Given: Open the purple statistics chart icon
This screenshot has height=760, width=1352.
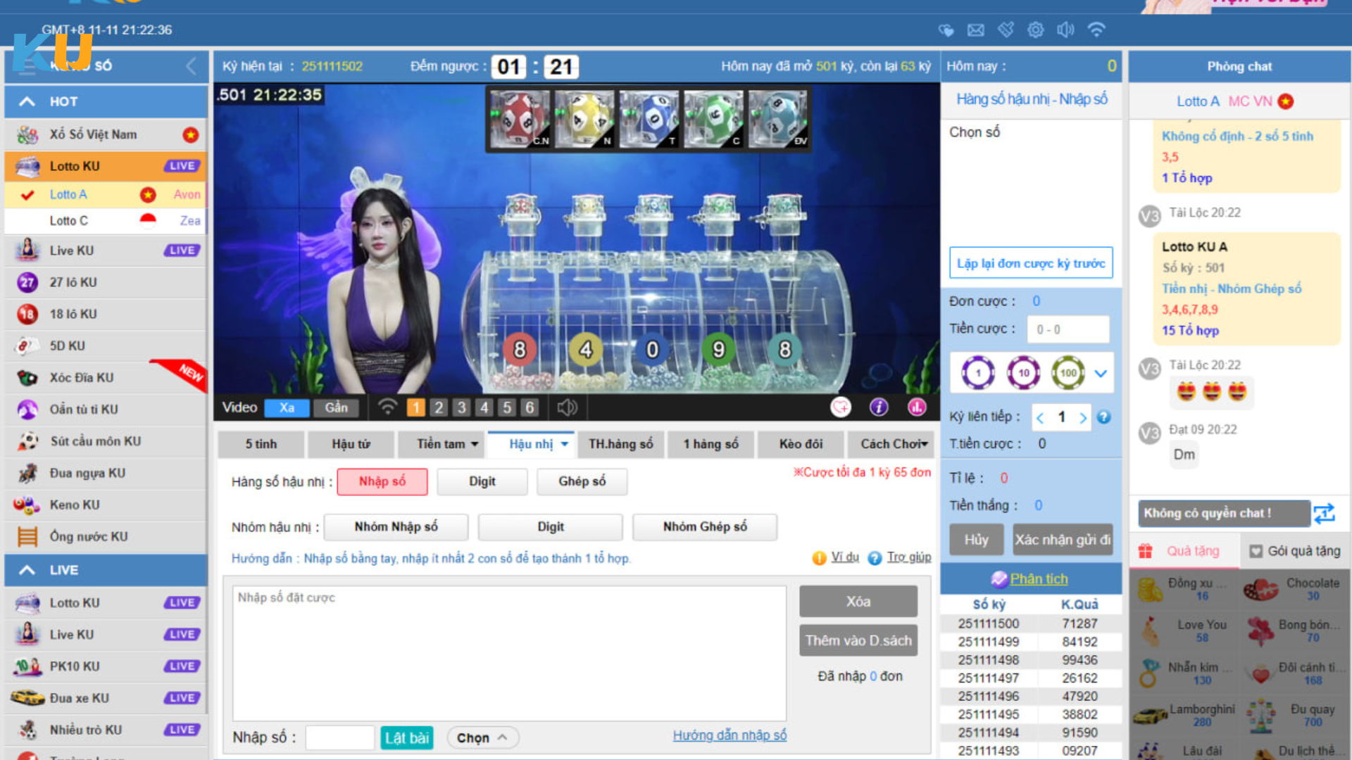Looking at the screenshot, I should point(917,407).
